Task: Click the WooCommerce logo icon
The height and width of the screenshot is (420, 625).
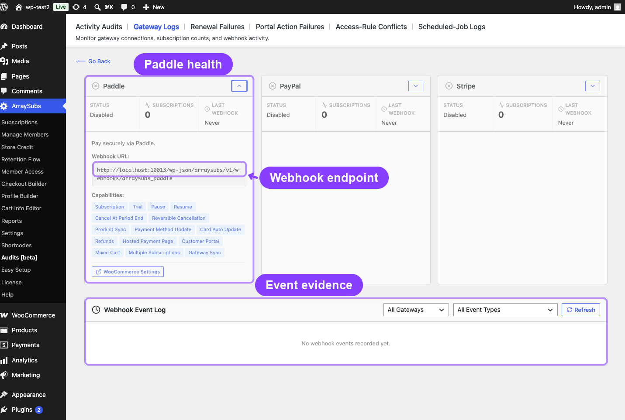Action: click(x=4, y=315)
